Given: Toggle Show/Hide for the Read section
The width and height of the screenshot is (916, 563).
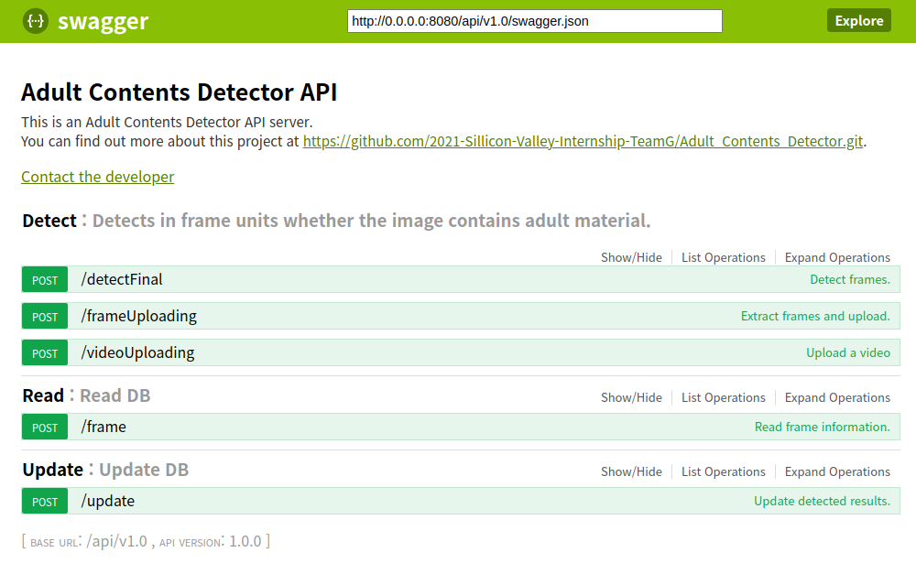Looking at the screenshot, I should click(x=631, y=397).
